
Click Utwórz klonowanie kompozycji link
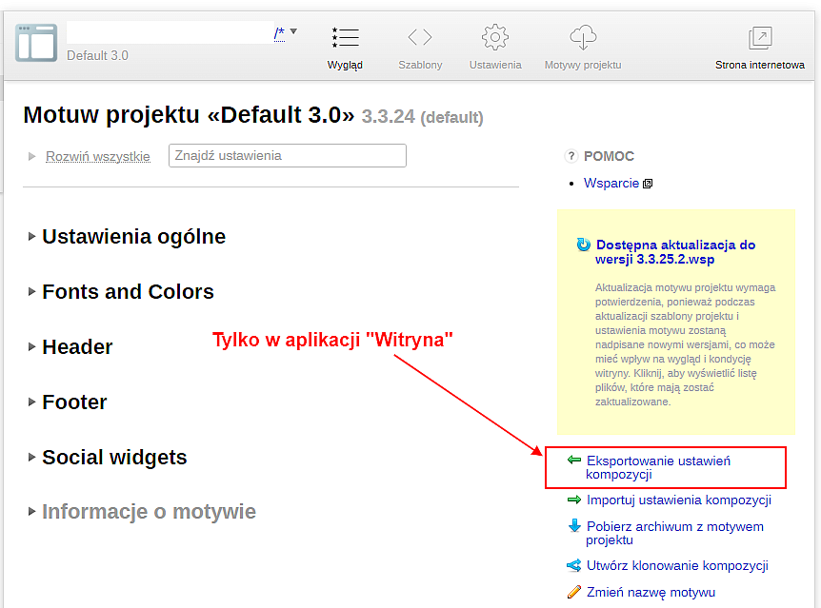pos(677,565)
